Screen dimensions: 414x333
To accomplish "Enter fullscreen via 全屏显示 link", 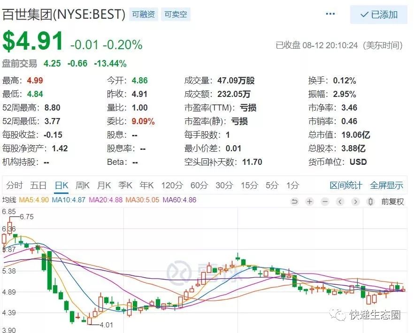I will point(387,185).
